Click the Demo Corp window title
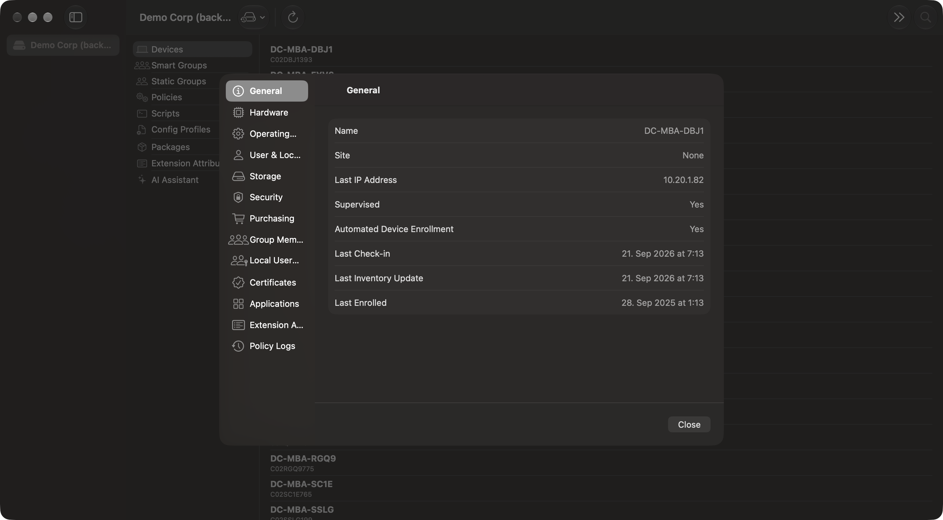943x520 pixels. tap(185, 17)
